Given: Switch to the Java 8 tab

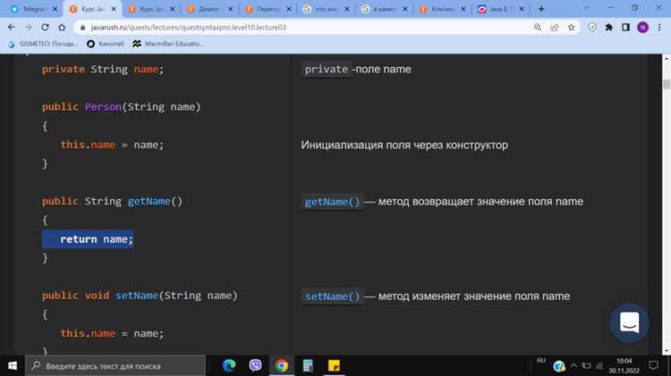Looking at the screenshot, I should click(501, 9).
